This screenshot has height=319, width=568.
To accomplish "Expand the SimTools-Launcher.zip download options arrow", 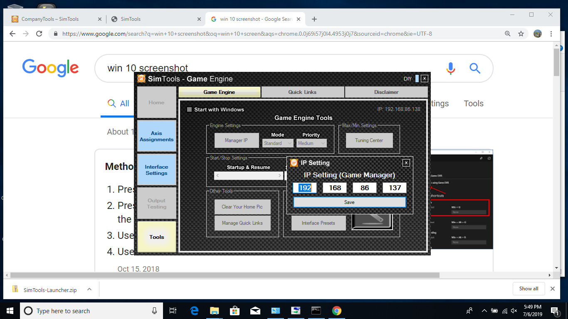I will 88,290.
